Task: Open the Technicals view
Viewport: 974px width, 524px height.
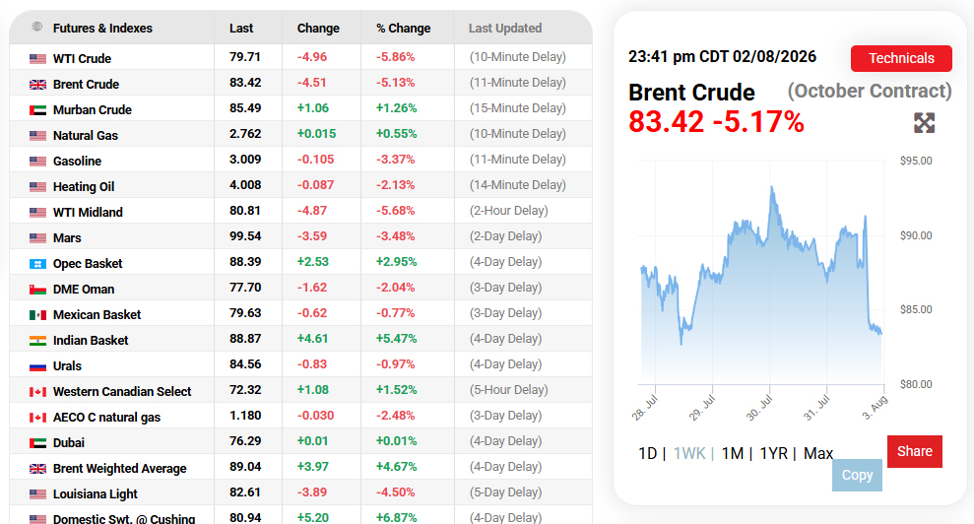Action: click(x=901, y=58)
